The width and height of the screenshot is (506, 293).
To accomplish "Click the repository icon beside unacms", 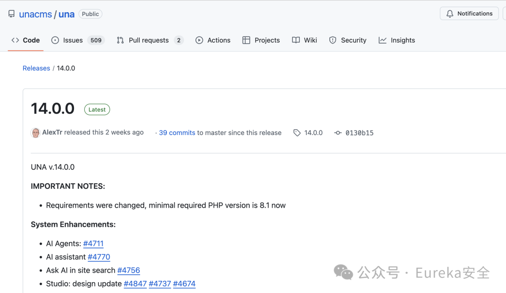I will pos(12,14).
